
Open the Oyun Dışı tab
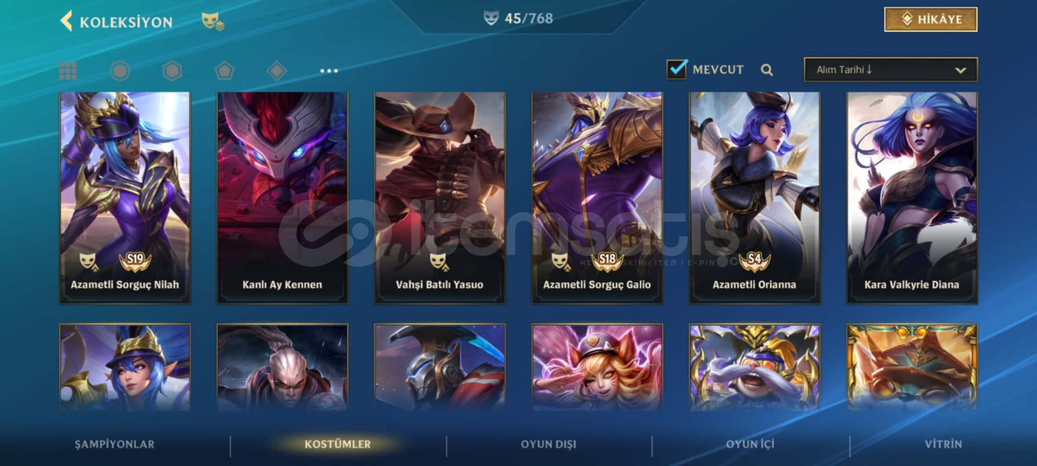(549, 444)
